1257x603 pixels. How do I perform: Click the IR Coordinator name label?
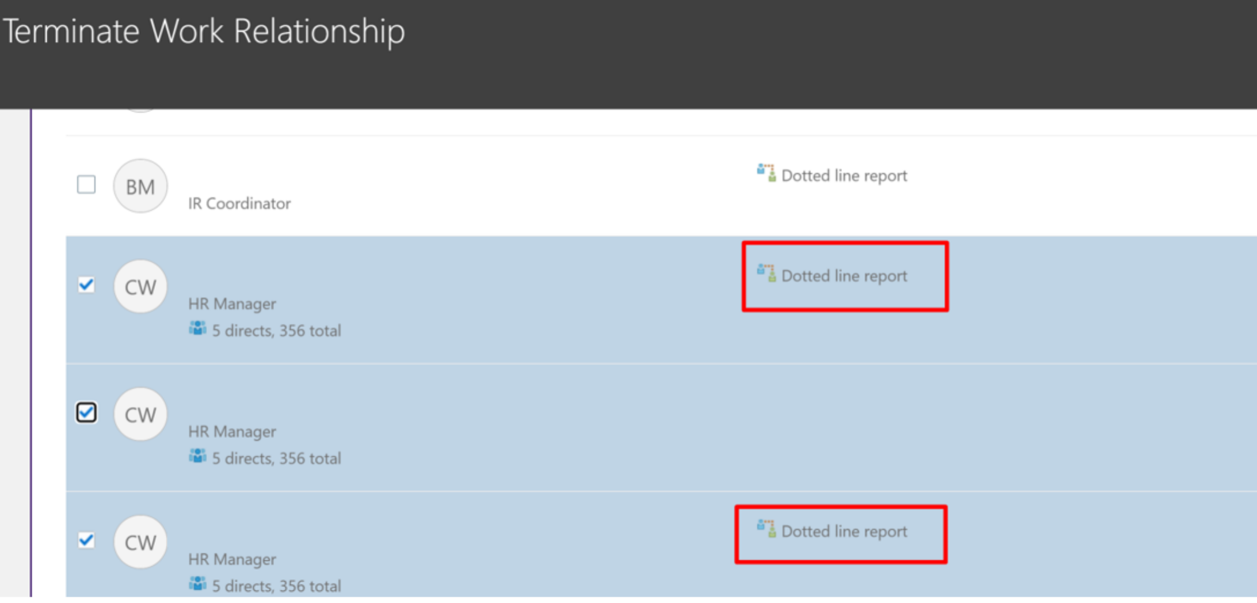240,203
